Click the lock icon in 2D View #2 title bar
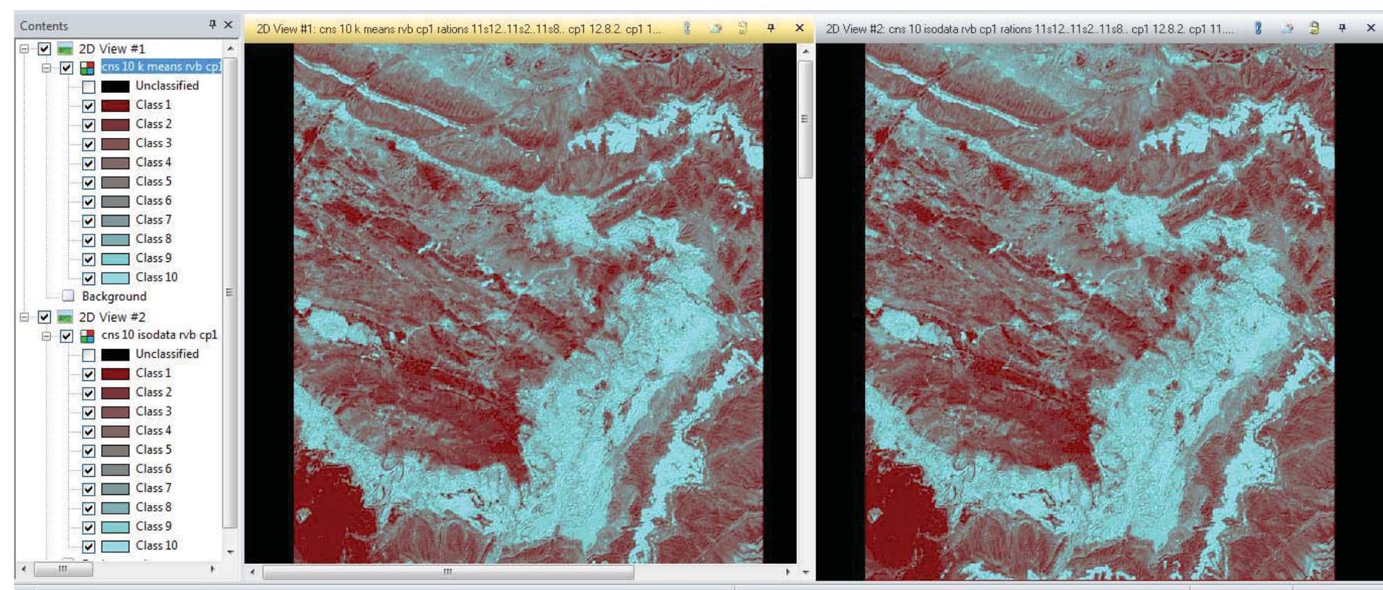Screen dimensions: 1383x590 (x=1314, y=28)
